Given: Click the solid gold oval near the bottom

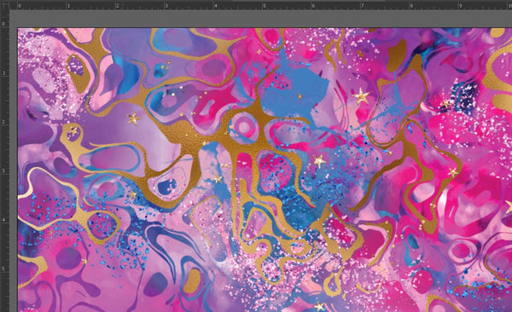Looking at the screenshot, I should 192,281.
